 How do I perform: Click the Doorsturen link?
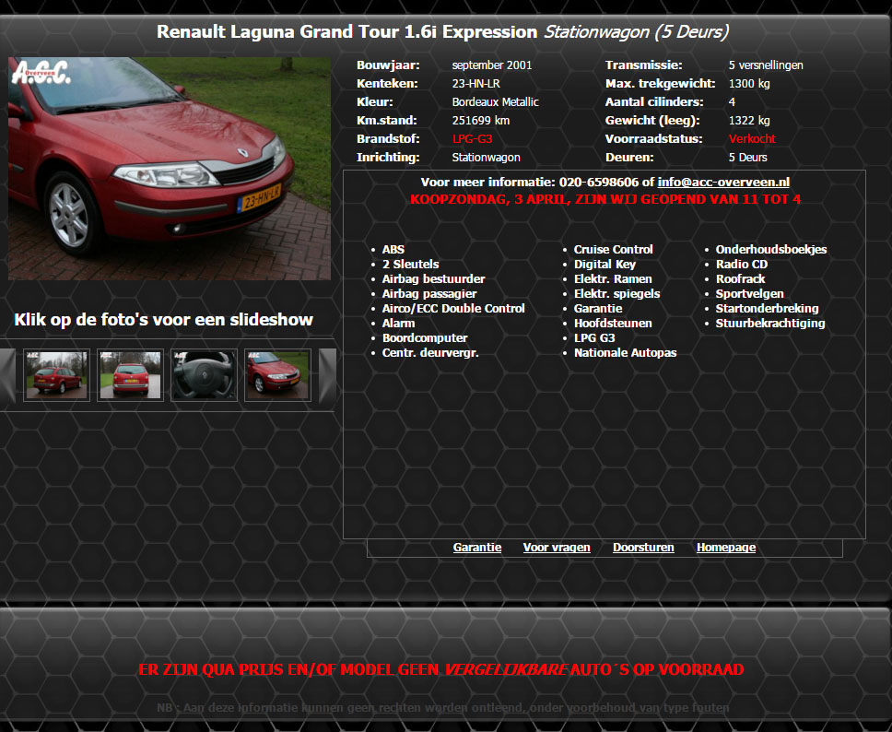pos(643,548)
